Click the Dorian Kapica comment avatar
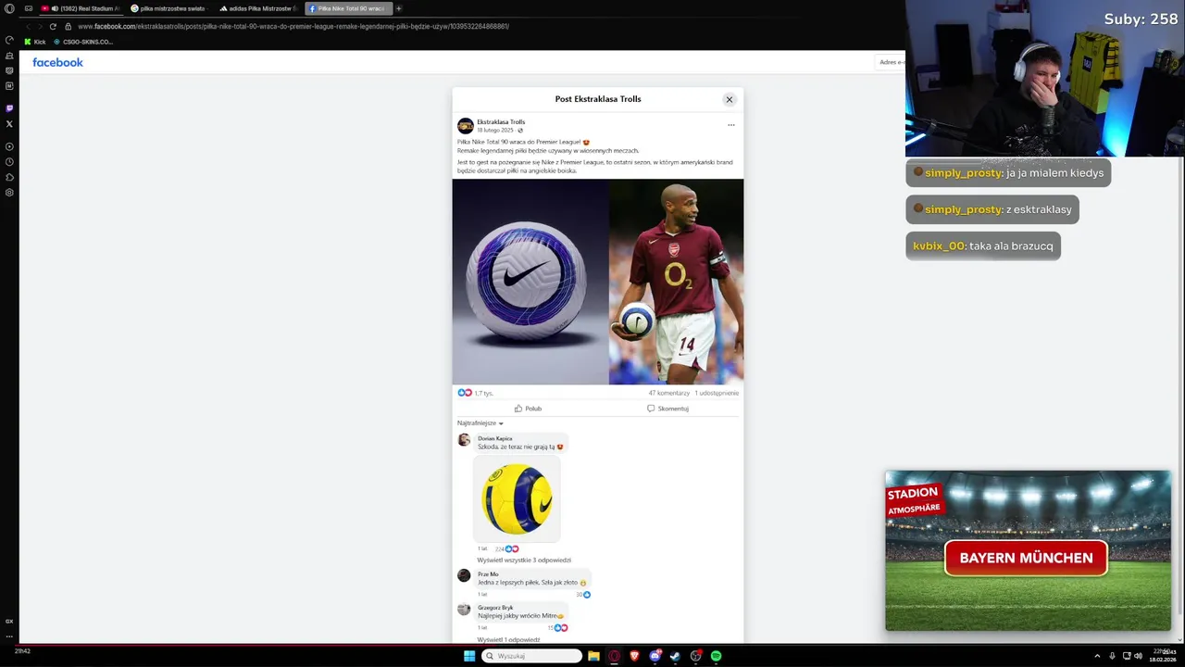 point(464,440)
